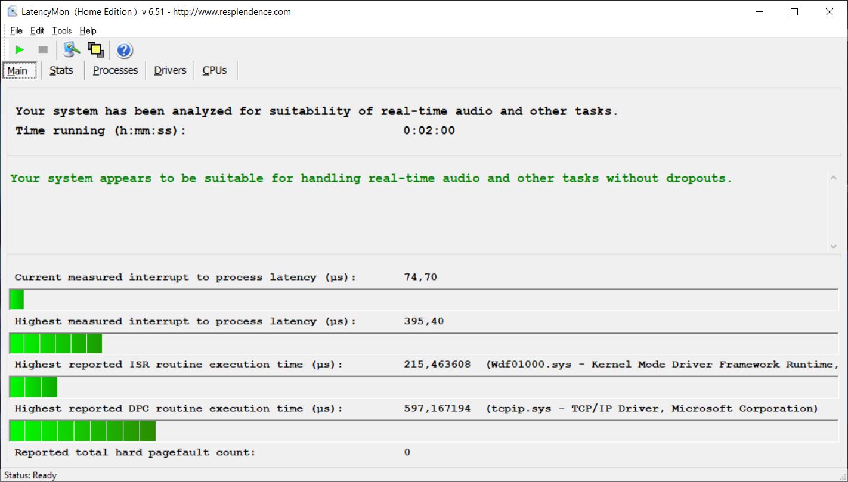View the CPUs tab

coord(215,70)
